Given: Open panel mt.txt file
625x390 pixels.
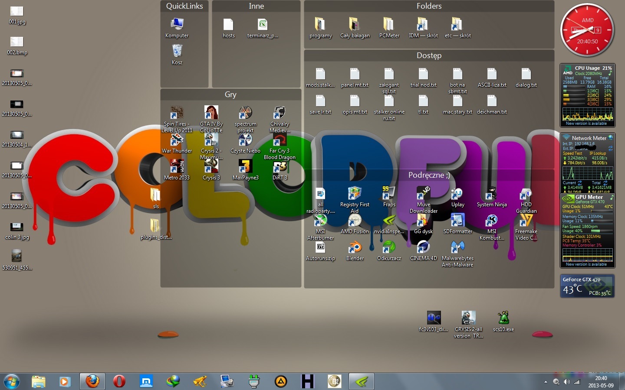Looking at the screenshot, I should pos(355,78).
